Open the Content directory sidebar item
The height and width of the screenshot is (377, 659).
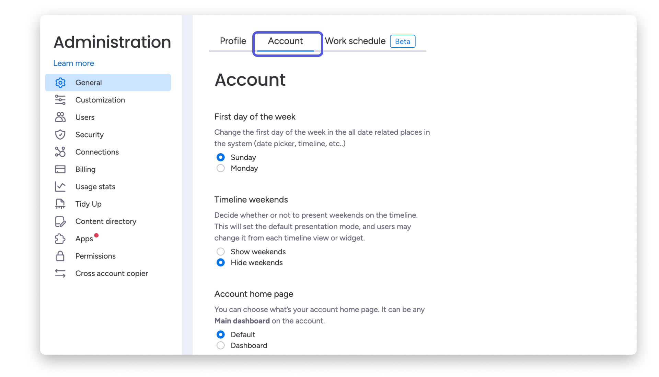pos(106,221)
